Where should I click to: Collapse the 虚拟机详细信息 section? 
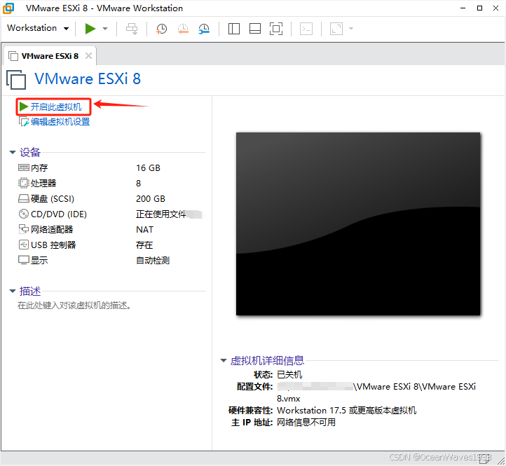tap(224, 360)
